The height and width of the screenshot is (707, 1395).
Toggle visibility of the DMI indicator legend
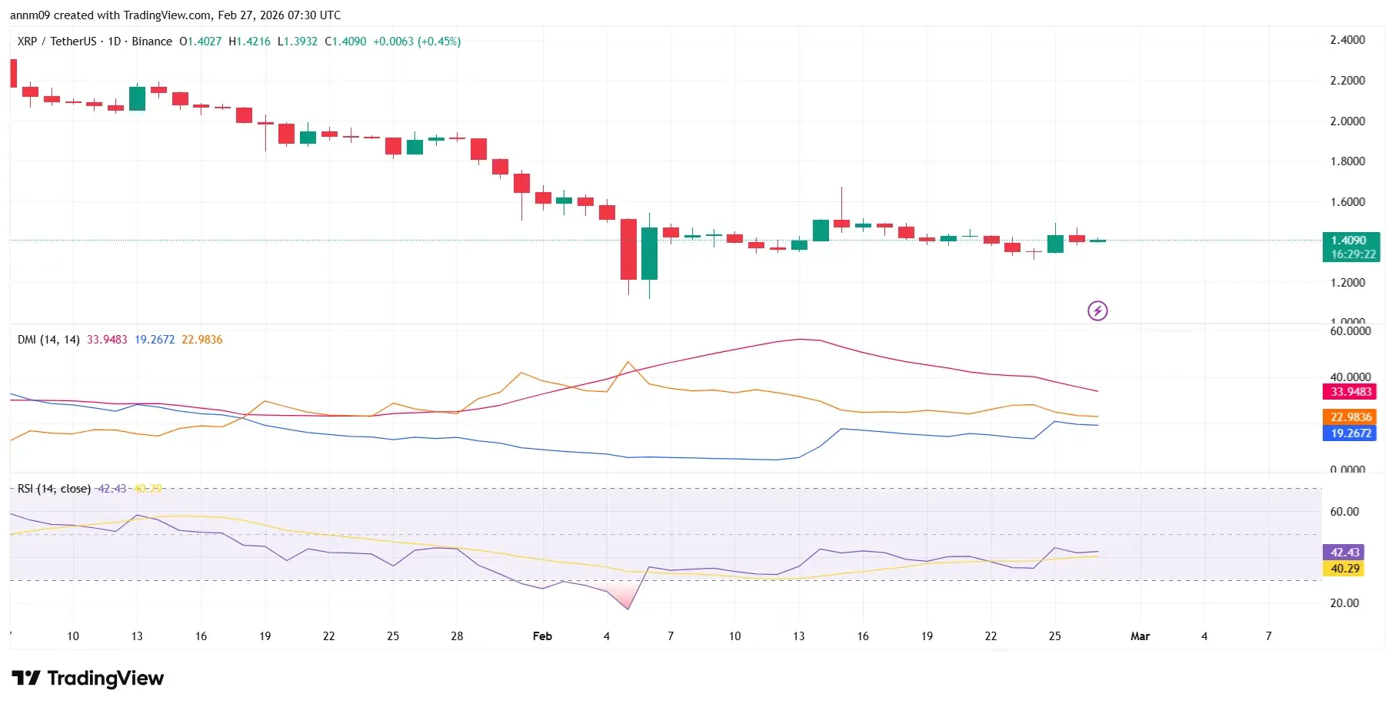tap(48, 339)
